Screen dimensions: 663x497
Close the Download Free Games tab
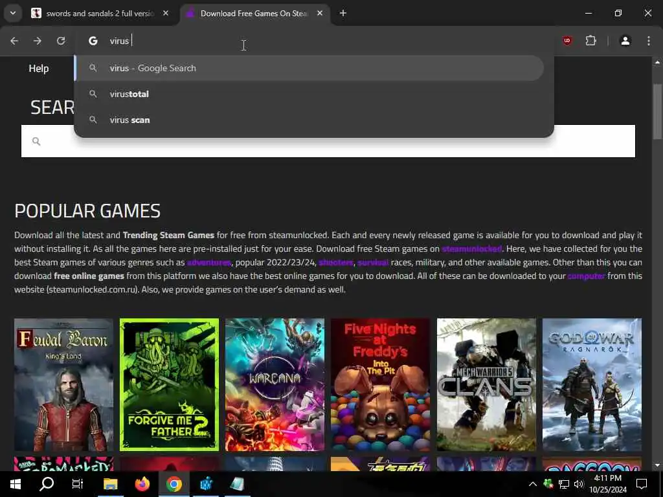320,14
